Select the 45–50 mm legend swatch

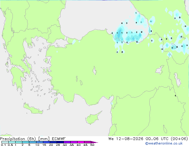pos(88,142)
